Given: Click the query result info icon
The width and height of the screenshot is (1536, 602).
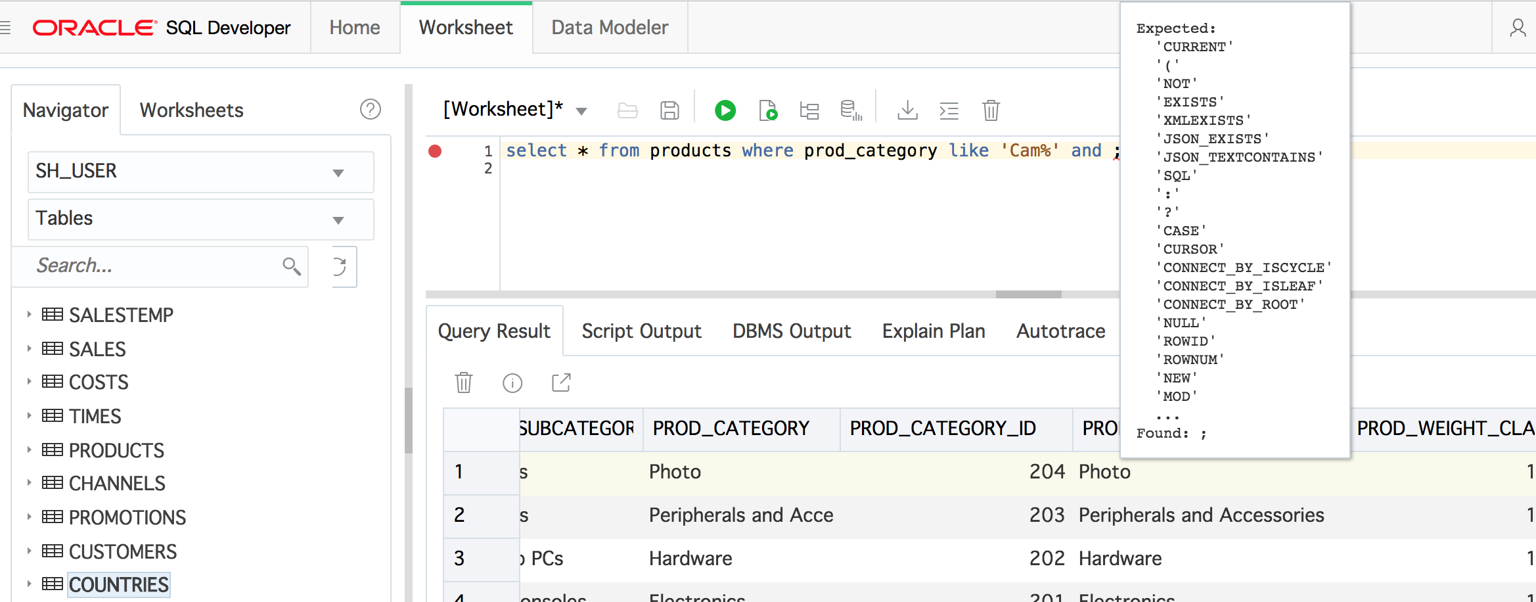Looking at the screenshot, I should pyautogui.click(x=512, y=382).
